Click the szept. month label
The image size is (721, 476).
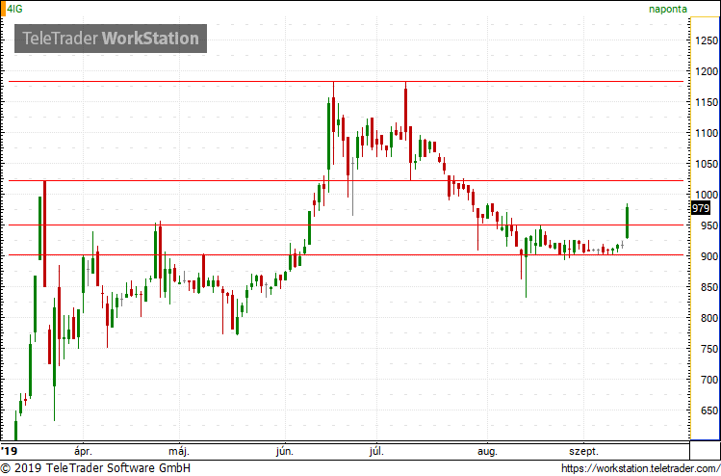coord(583,451)
